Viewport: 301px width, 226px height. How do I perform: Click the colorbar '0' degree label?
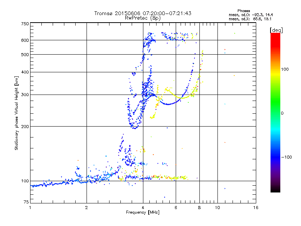(x=282, y=113)
